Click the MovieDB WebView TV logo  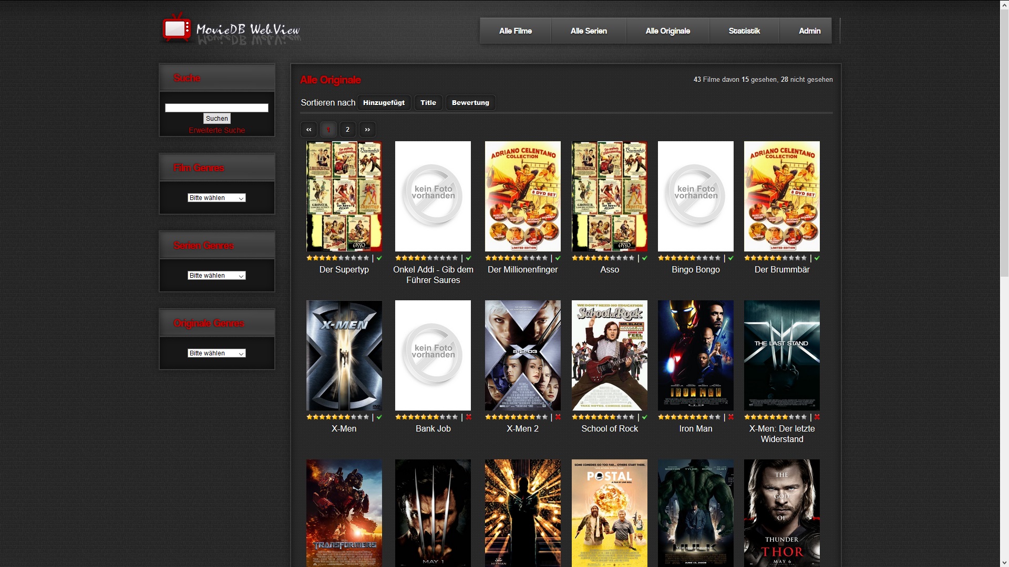click(177, 28)
